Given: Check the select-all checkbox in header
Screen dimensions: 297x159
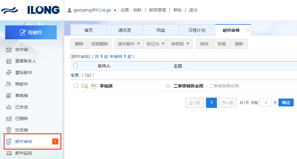Looking at the screenshot, I should [76, 66].
